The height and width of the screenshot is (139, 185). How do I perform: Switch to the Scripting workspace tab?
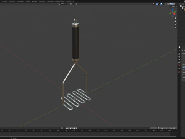pos(69,2)
